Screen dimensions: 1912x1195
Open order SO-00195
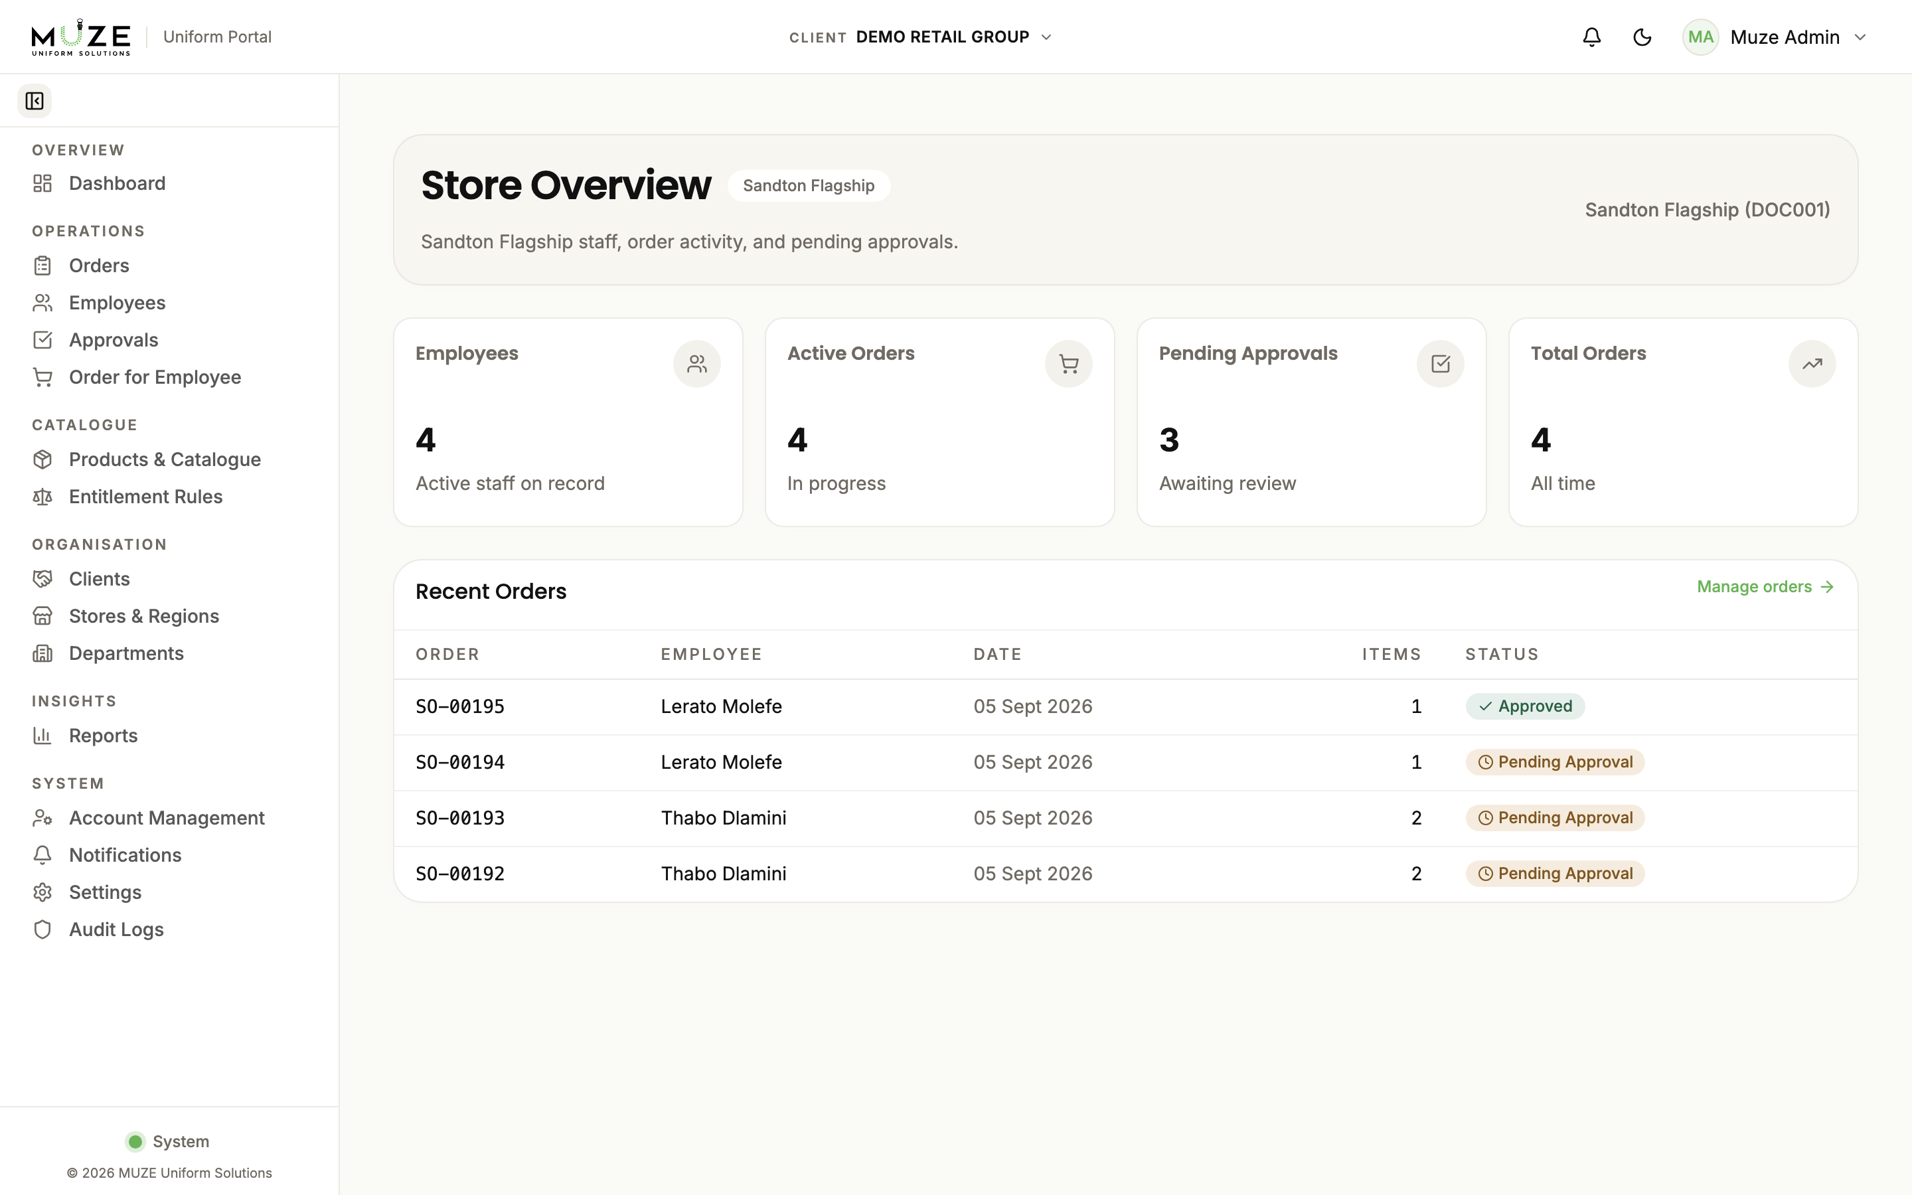click(x=460, y=706)
